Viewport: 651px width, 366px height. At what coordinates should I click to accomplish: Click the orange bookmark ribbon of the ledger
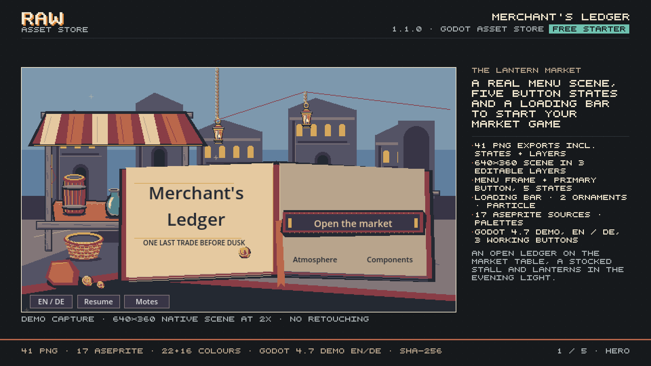(280, 253)
